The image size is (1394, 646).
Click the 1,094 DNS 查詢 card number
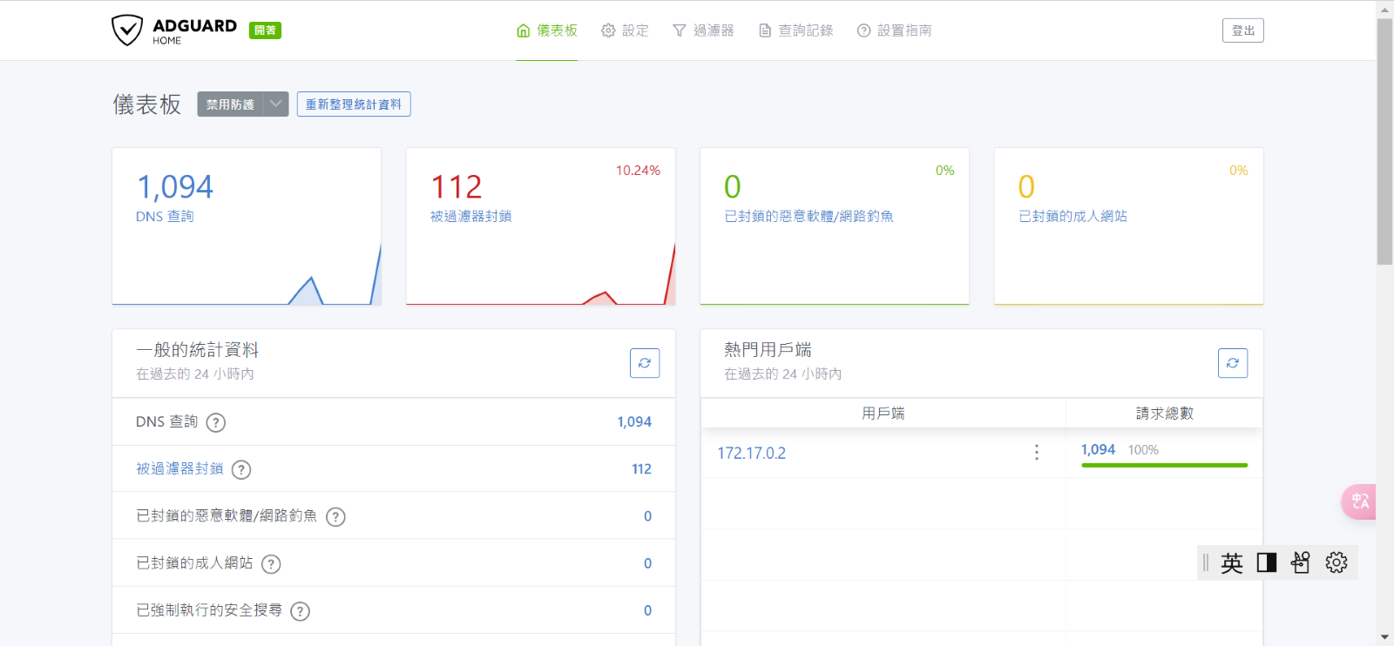[175, 186]
